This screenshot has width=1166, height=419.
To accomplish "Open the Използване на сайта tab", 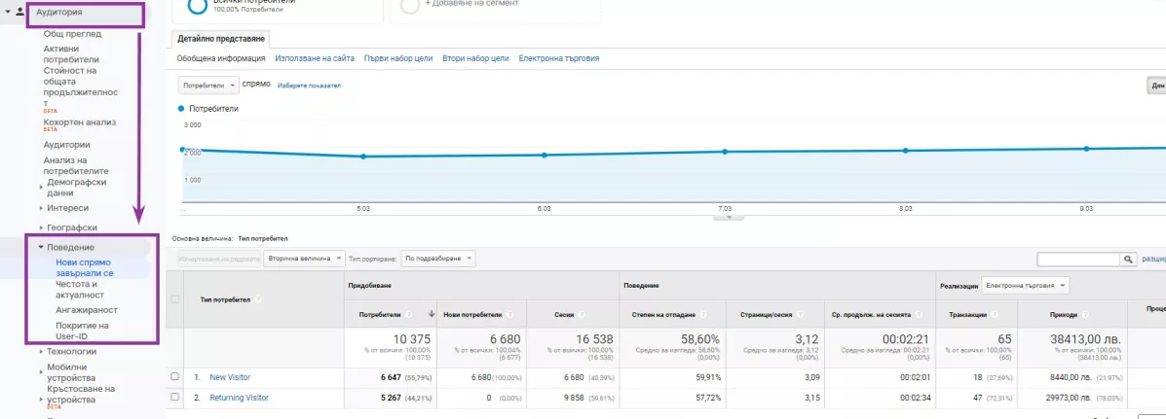I will tap(315, 58).
